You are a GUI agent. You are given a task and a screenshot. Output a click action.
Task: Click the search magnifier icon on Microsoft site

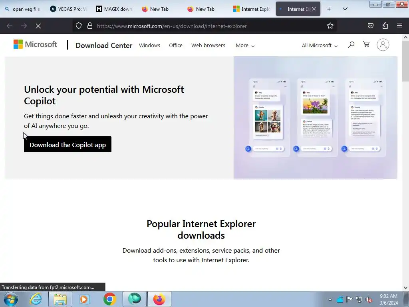351,45
